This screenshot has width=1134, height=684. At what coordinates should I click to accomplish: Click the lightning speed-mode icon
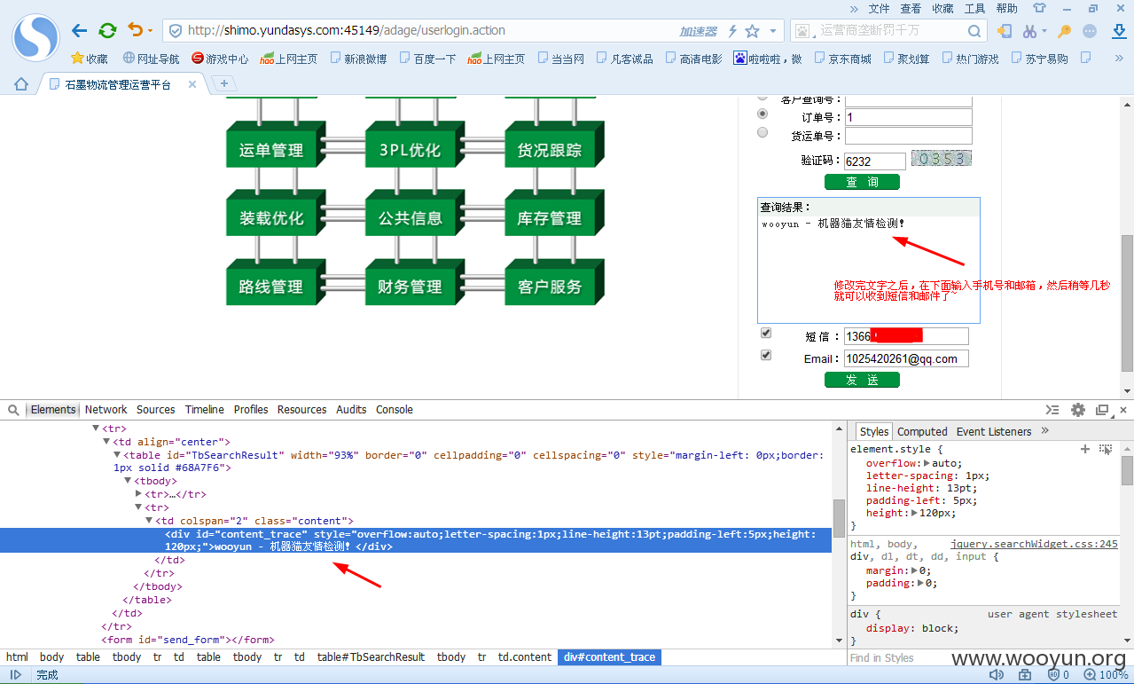732,31
